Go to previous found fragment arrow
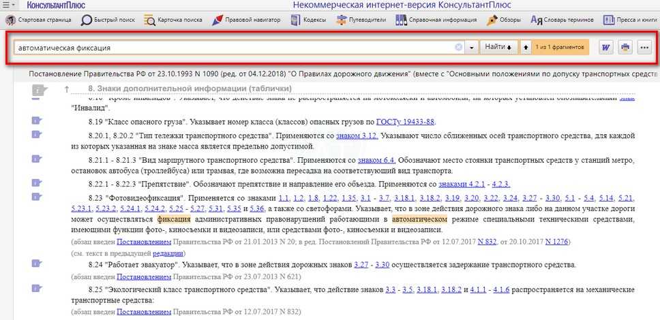The height and width of the screenshot is (320, 660). tap(526, 48)
